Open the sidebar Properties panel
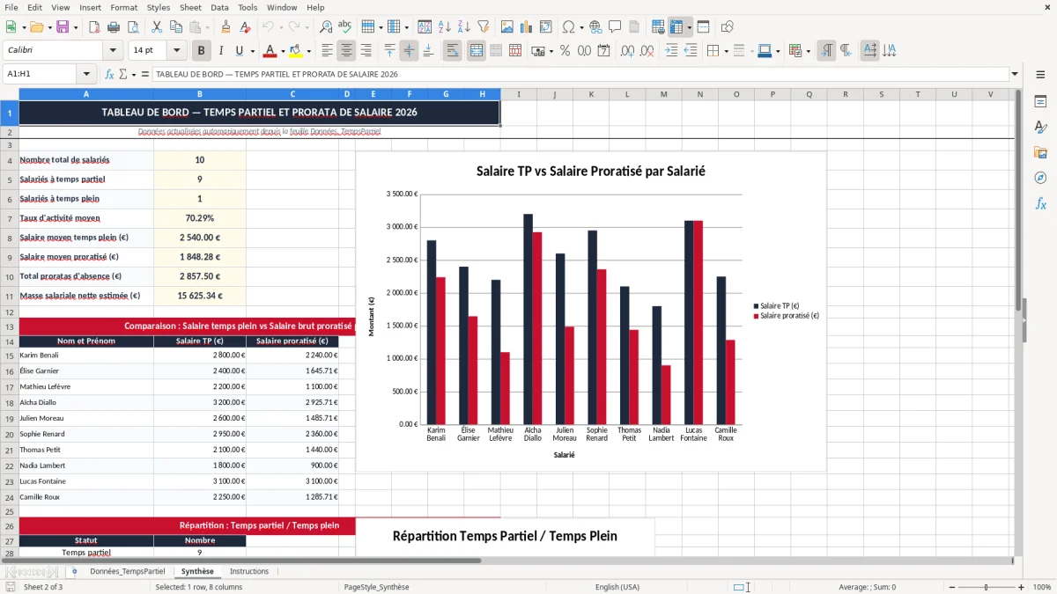The width and height of the screenshot is (1057, 594). [1040, 102]
